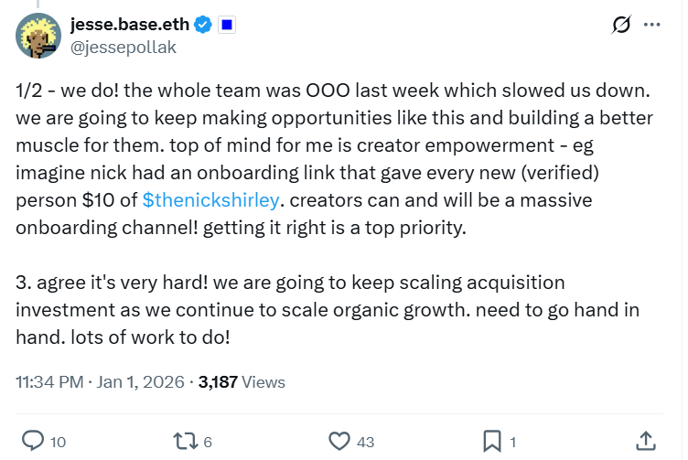Open the share menu via upload arrow icon
Image resolution: width=688 pixels, height=460 pixels.
coord(644,441)
